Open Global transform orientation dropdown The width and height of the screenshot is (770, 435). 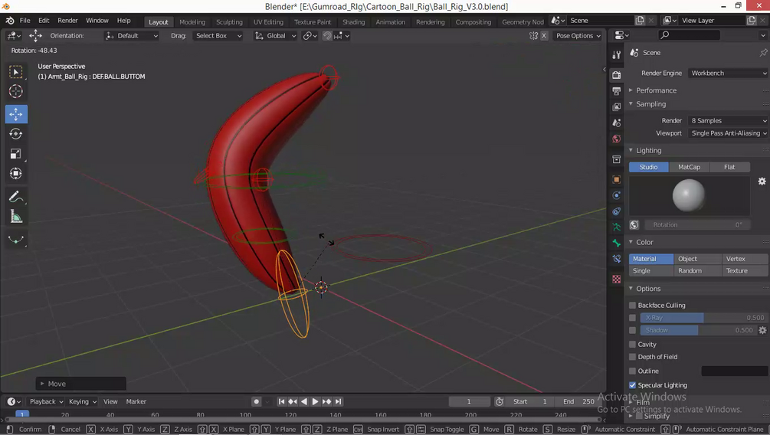tap(275, 36)
